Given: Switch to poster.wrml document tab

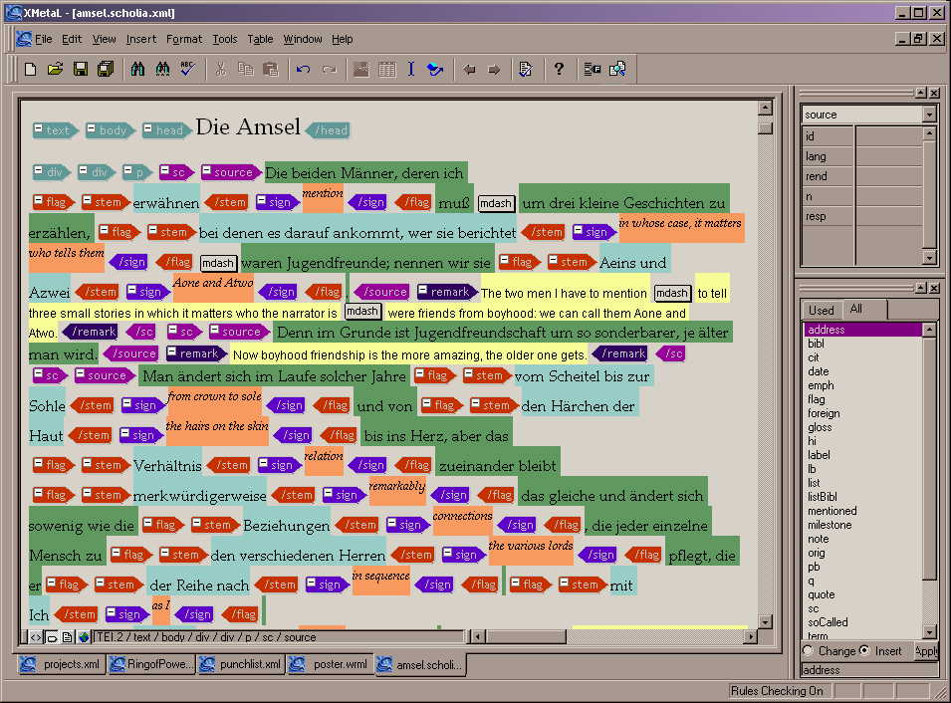Looking at the screenshot, I should (330, 664).
